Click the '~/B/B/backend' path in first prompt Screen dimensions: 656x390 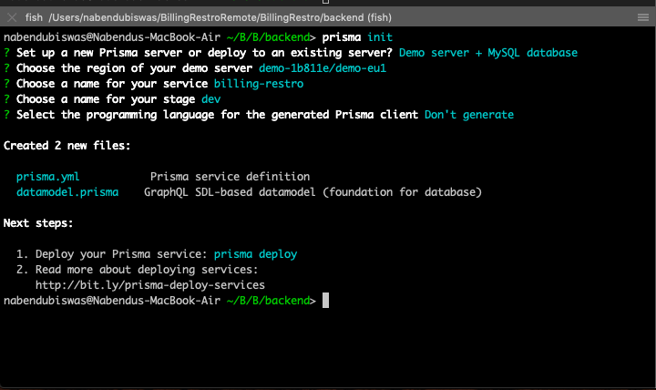click(268, 37)
